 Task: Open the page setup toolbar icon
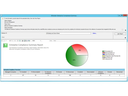(27, 41)
